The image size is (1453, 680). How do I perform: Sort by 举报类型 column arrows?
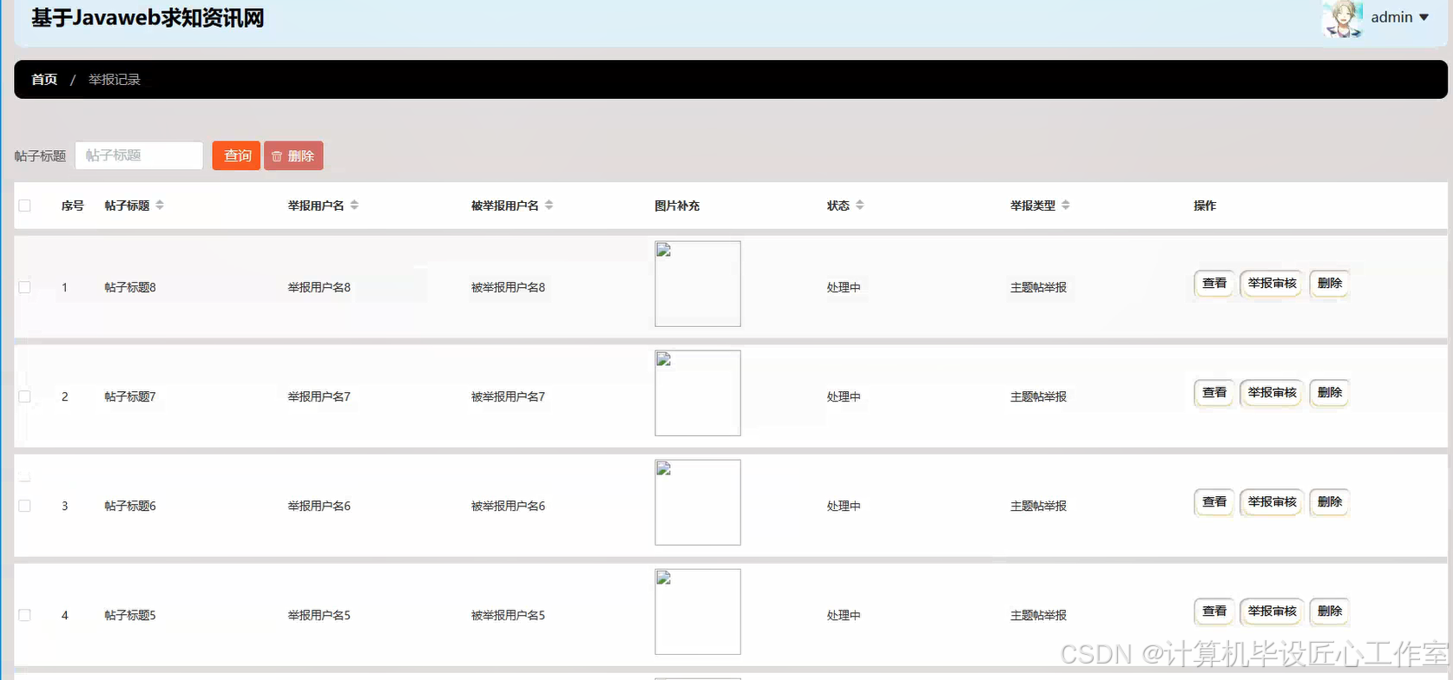(1065, 206)
